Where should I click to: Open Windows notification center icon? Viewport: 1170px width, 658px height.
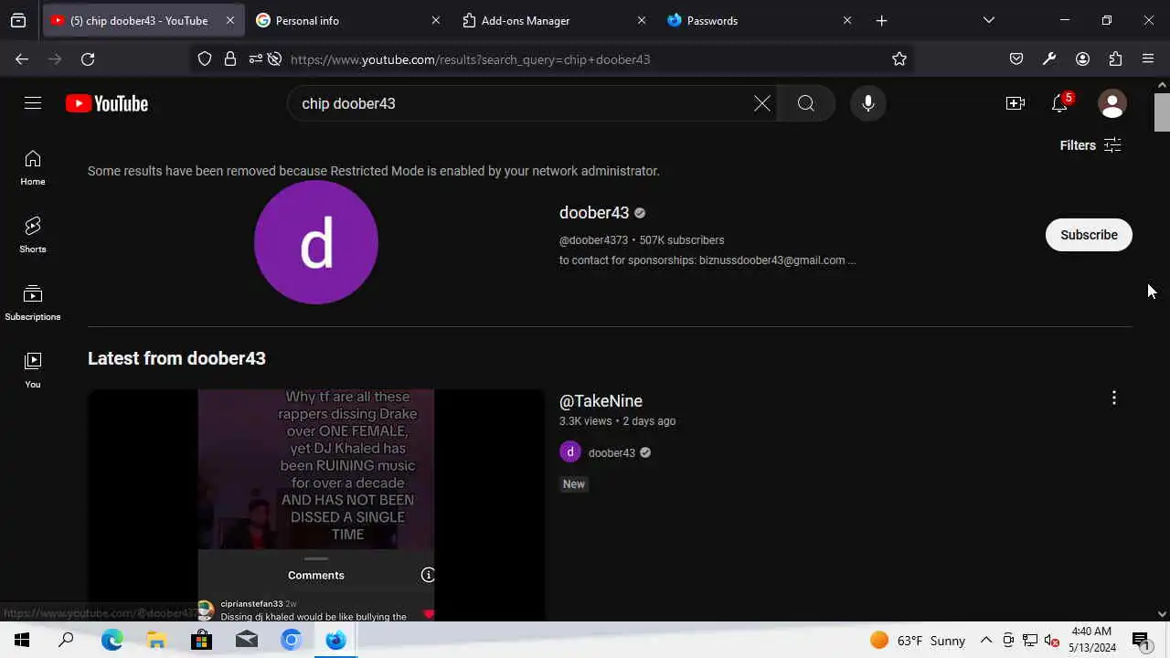pos(1141,640)
